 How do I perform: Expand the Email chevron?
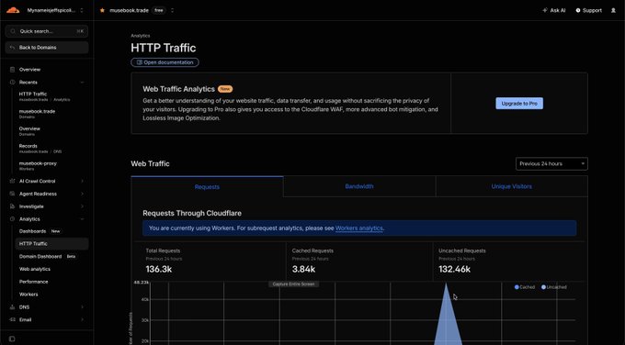tap(82, 319)
